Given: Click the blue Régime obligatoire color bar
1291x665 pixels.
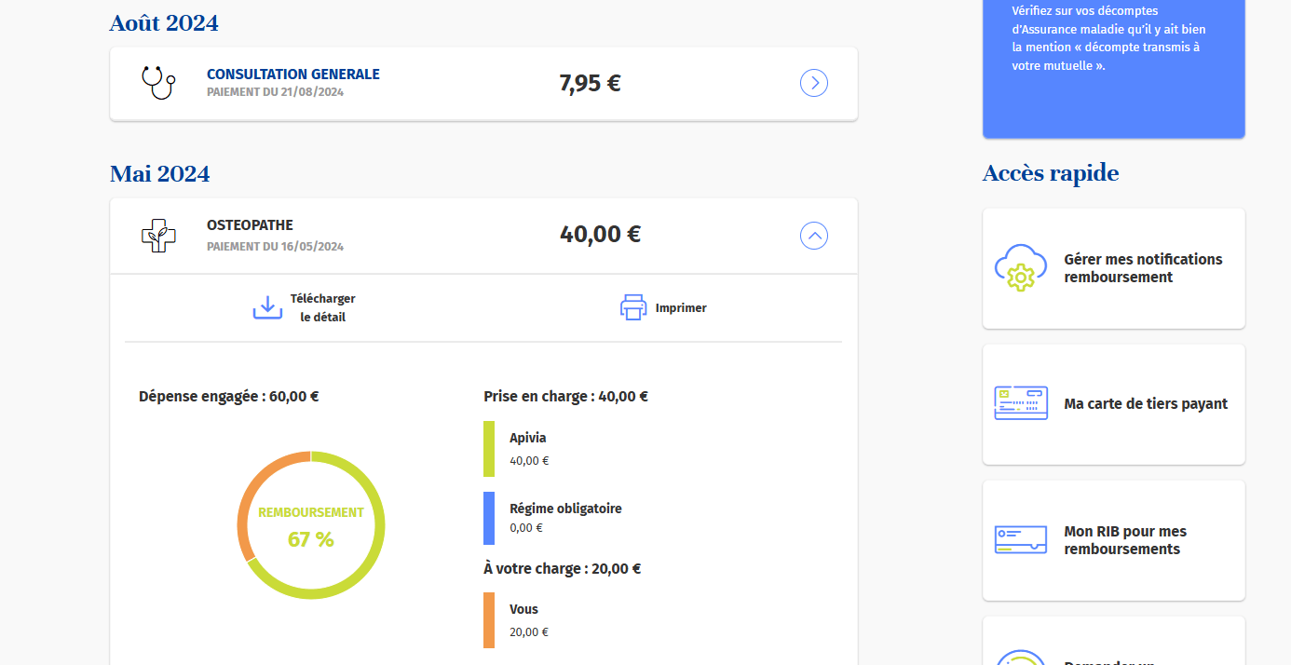Looking at the screenshot, I should click(489, 518).
